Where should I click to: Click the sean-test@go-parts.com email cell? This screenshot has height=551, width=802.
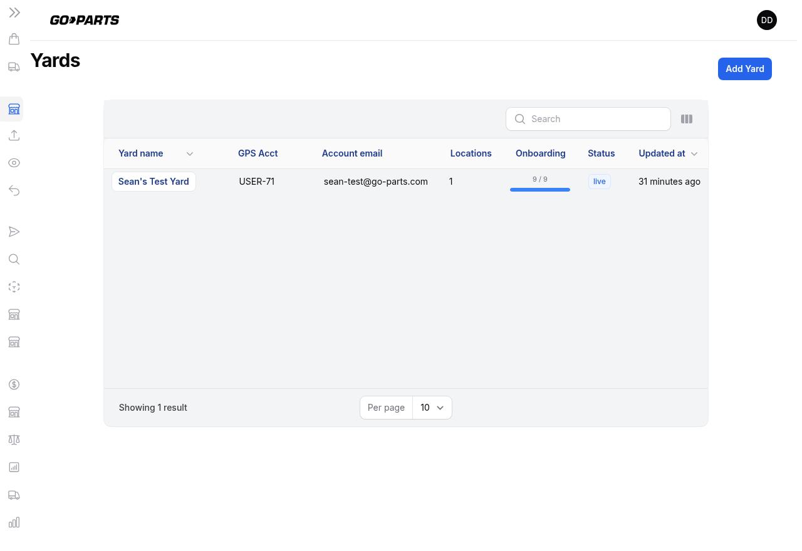[x=376, y=182]
